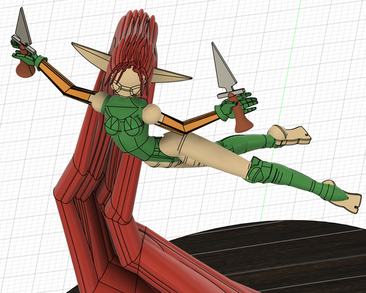The width and height of the screenshot is (366, 293).
Task: Select the pointed ear beside the raised arm
Action: (x=91, y=56)
